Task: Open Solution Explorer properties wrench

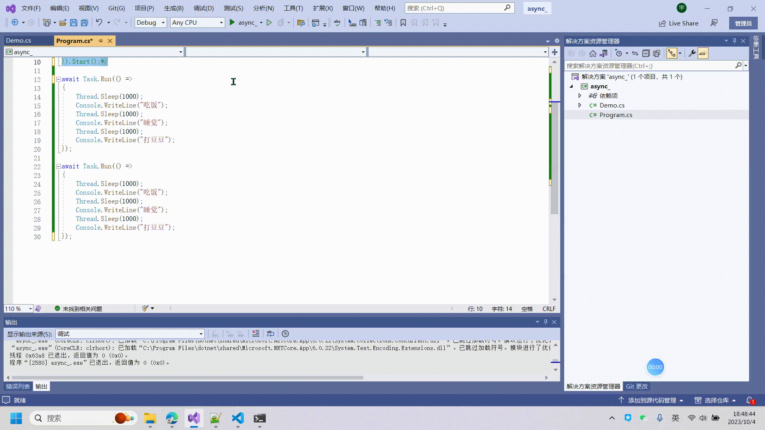Action: [x=692, y=53]
